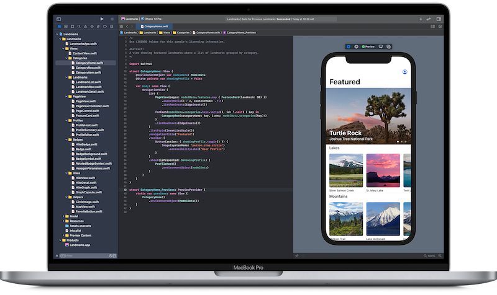Screen dimensions: 497x295
Task: Change the preview device settings icon
Action: click(x=381, y=46)
